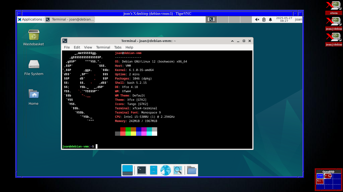Switch to the second workspace in the panel pager
Image resolution: width=343 pixels, height=192 pixels.
tap(223, 19)
